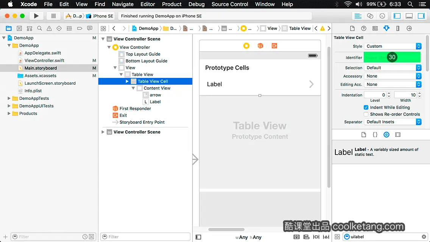Open the Product menu
This screenshot has width=430, height=242.
pos(172,4)
